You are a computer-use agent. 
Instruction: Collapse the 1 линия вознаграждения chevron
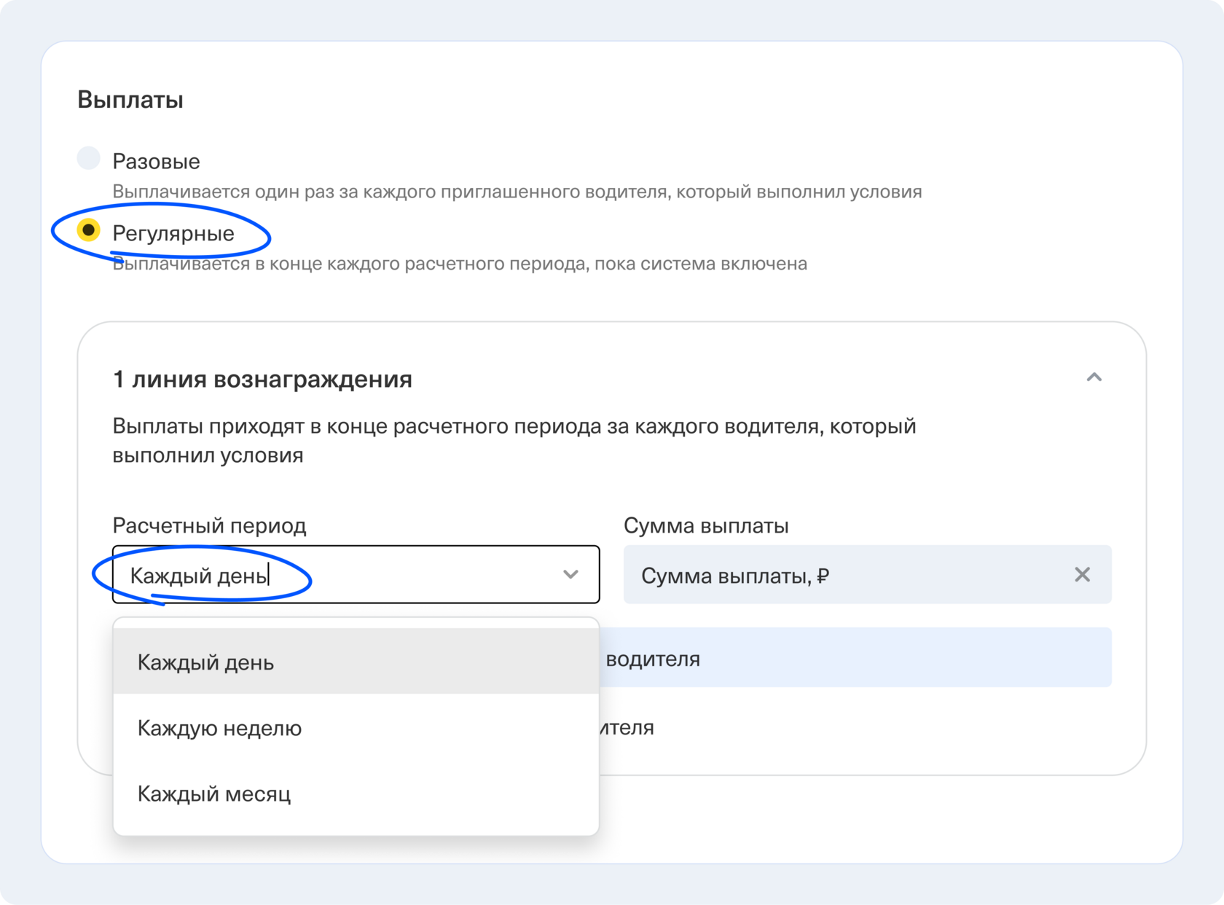[x=1094, y=377]
